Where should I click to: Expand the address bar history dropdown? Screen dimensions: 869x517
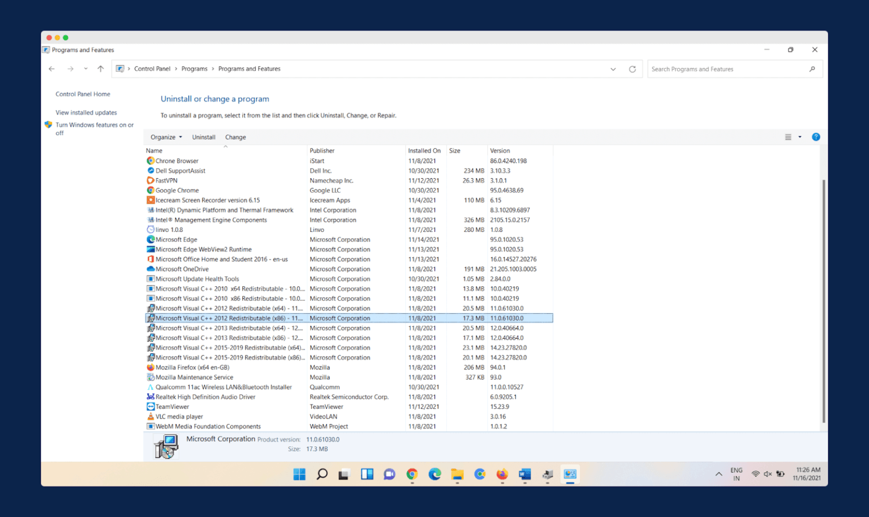pyautogui.click(x=613, y=68)
